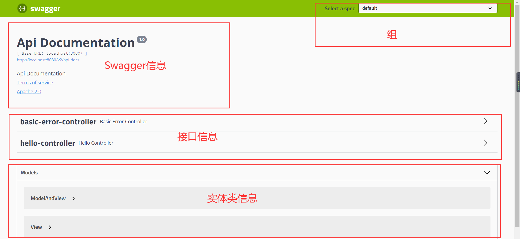
Task: Click the View model name
Action: click(x=36, y=227)
